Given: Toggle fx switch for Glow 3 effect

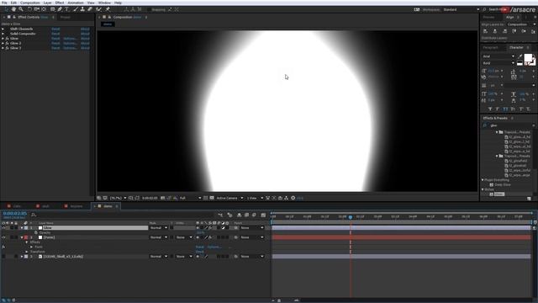Looking at the screenshot, I should coord(7,48).
